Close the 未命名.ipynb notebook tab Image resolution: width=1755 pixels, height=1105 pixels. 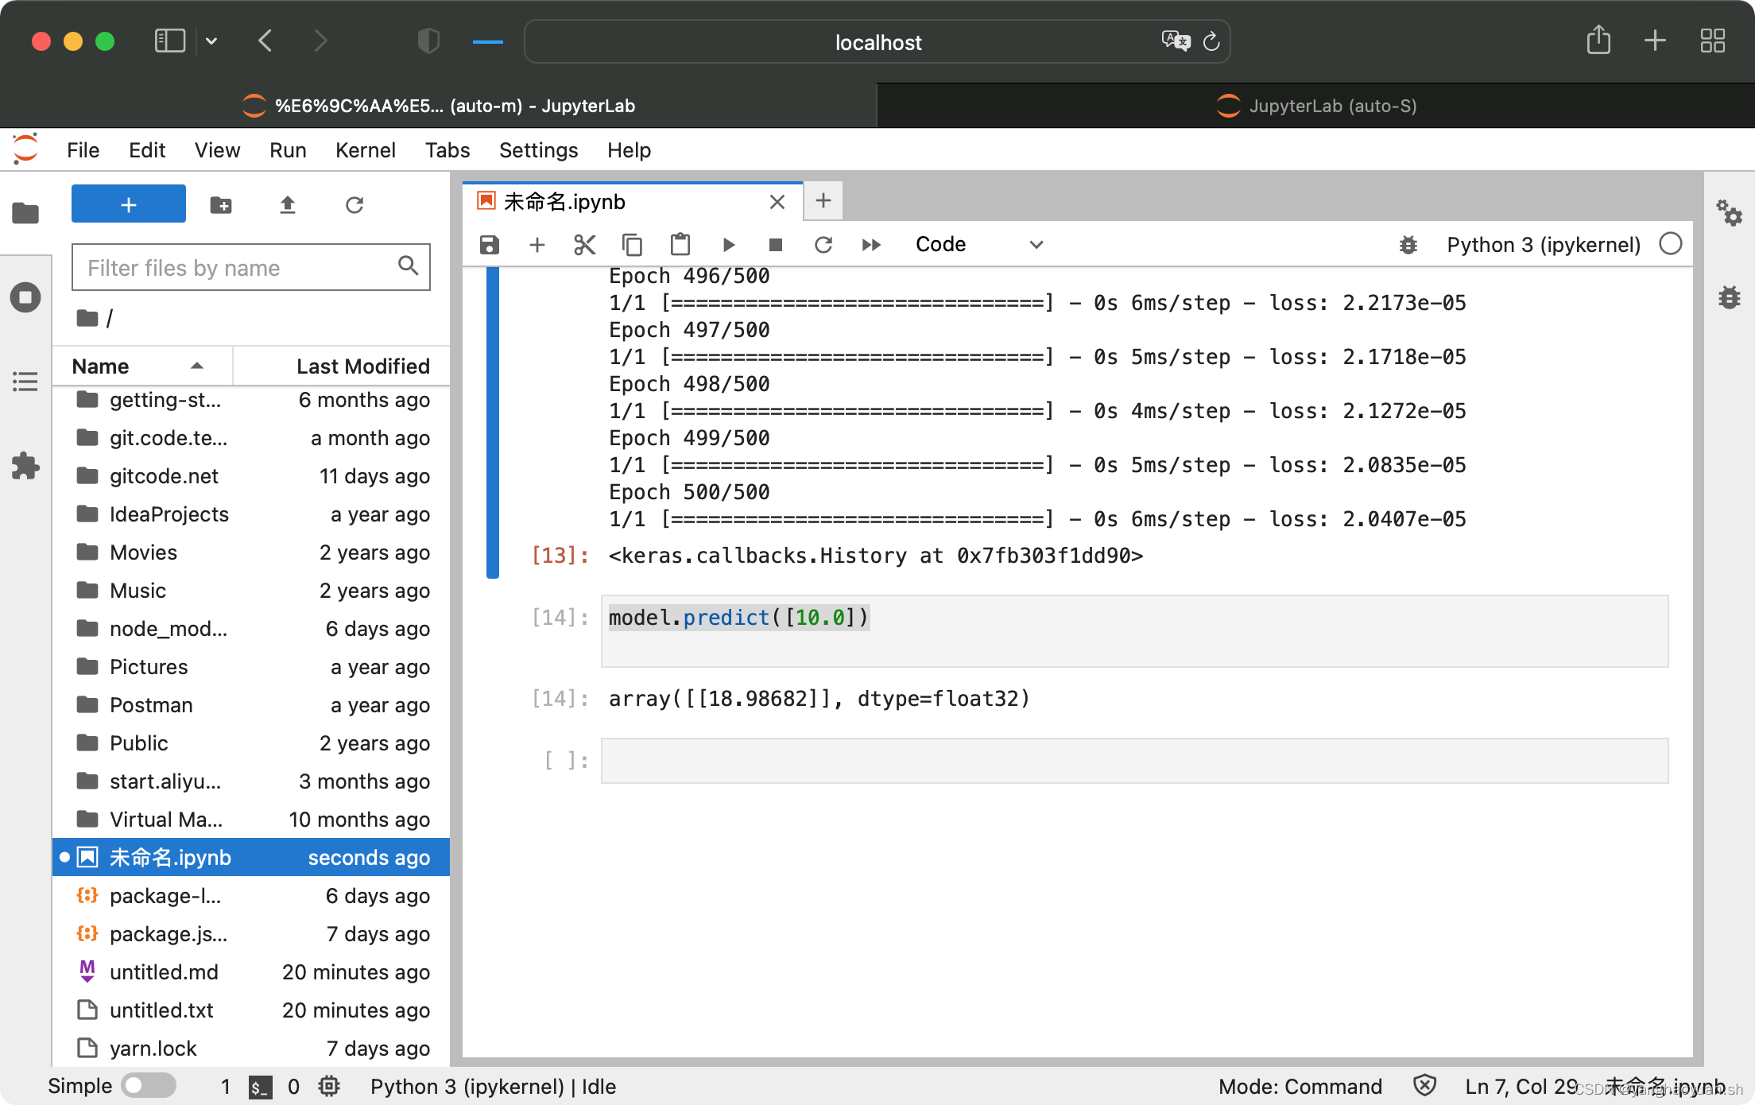coord(777,202)
